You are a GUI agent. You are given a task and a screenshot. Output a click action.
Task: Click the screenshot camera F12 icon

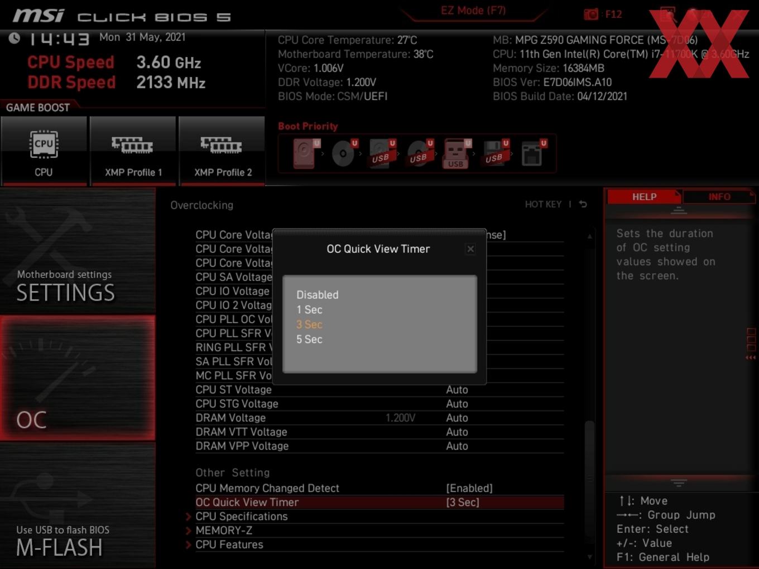(x=591, y=15)
